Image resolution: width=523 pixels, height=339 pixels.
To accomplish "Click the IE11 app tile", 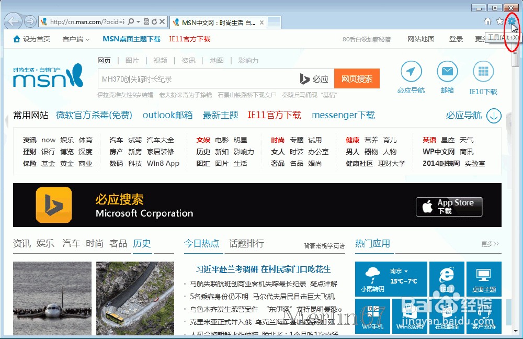I will (447, 279).
